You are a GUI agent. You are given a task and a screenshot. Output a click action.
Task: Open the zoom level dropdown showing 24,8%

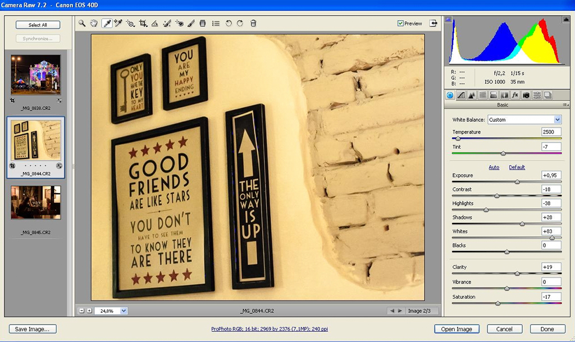(124, 311)
